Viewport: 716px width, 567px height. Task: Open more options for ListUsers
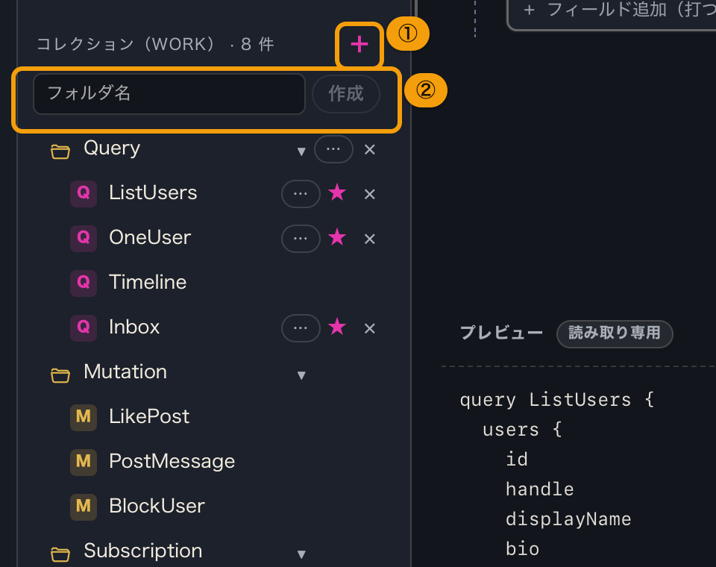pos(301,194)
